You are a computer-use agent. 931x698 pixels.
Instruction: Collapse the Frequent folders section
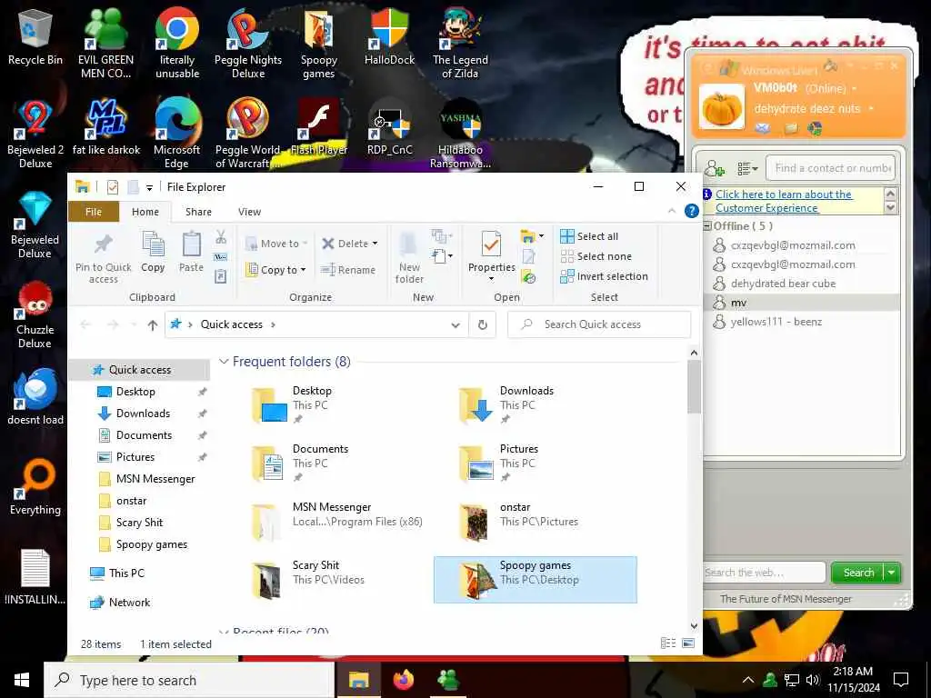click(224, 362)
